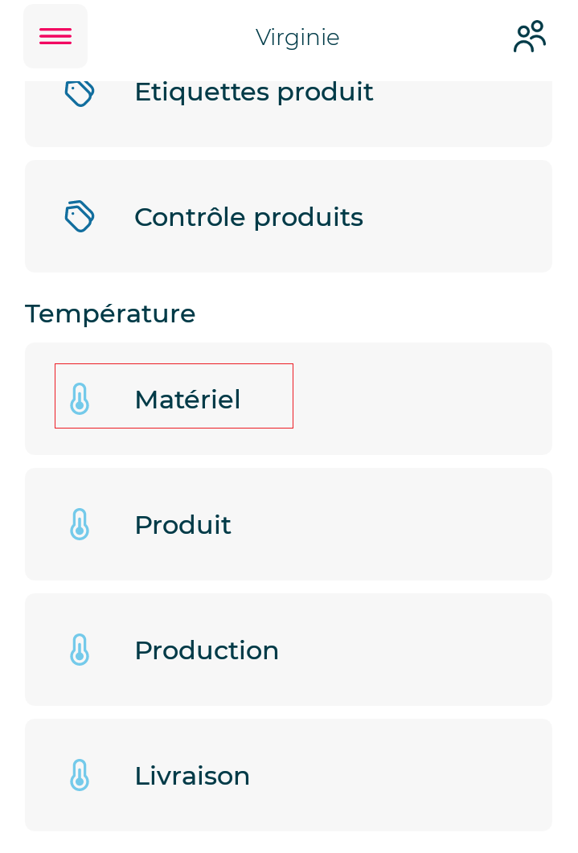Screen dimensions: 578x853
Task: Click blank right side of Production card
Action: (450, 650)
